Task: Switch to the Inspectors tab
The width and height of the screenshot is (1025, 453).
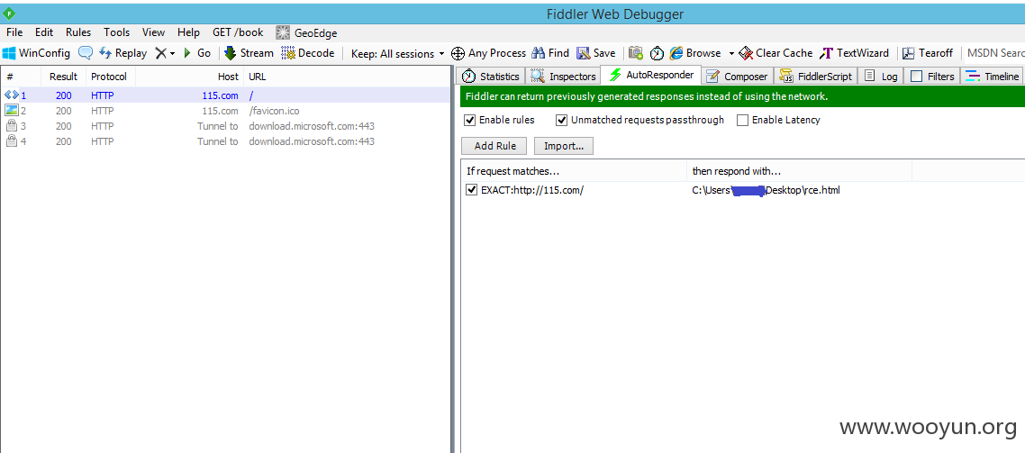Action: (564, 77)
